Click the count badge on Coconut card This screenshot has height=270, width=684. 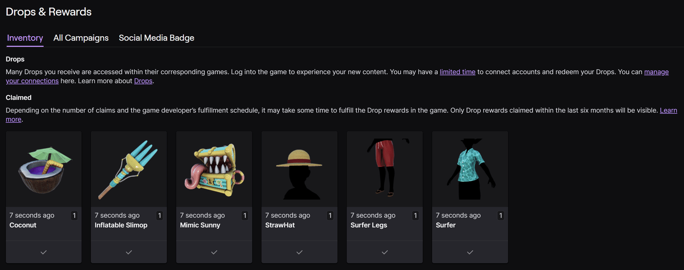(x=74, y=215)
